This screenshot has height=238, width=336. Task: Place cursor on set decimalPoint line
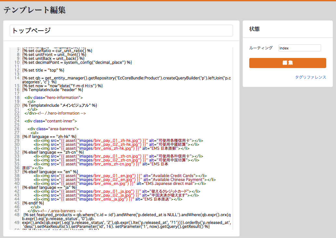77,62
